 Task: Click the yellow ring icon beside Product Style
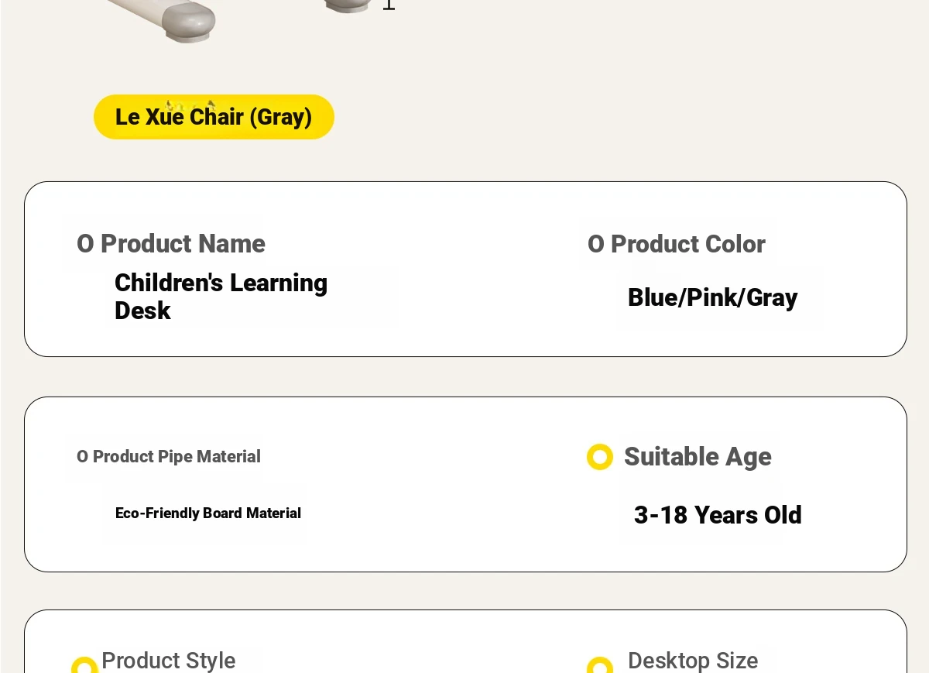(84, 666)
